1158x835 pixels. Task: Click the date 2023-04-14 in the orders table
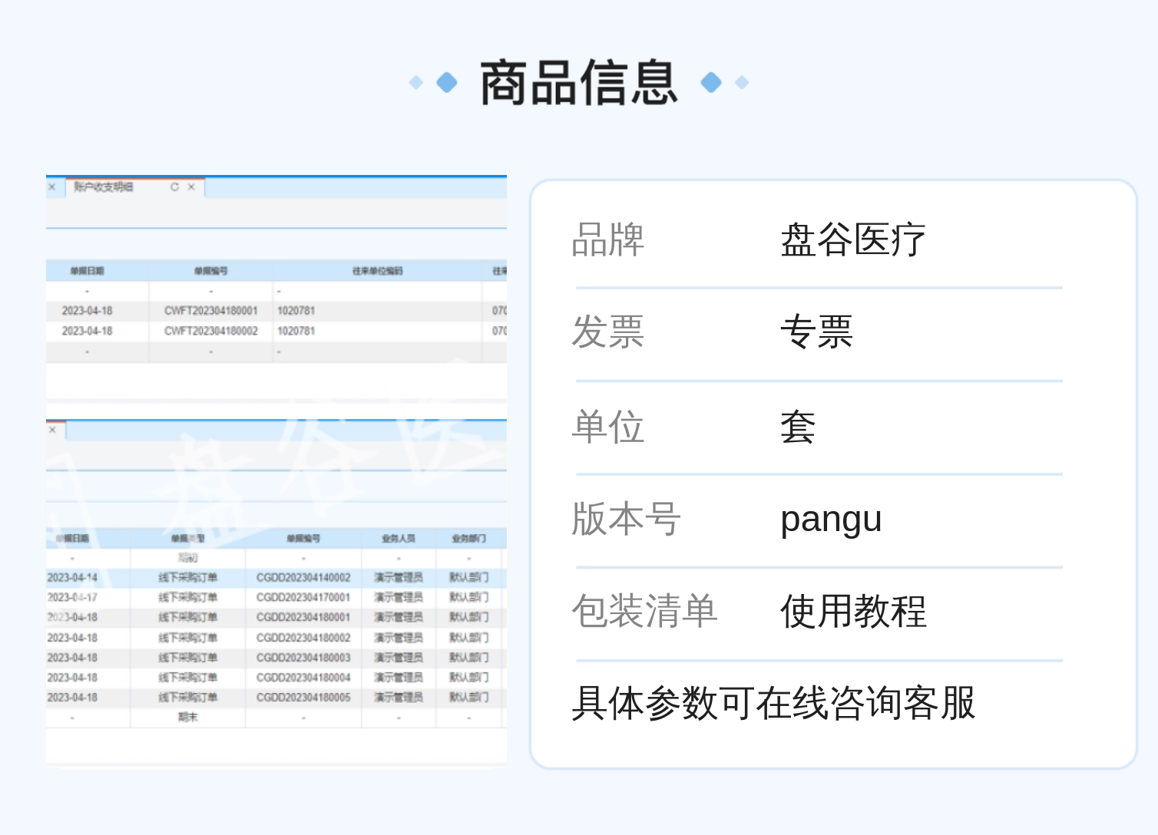coord(72,577)
